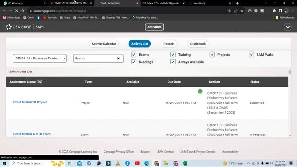Viewport: 297px width, 167px height.
Task: Click the Cengage SAM logo
Action: tap(25, 27)
